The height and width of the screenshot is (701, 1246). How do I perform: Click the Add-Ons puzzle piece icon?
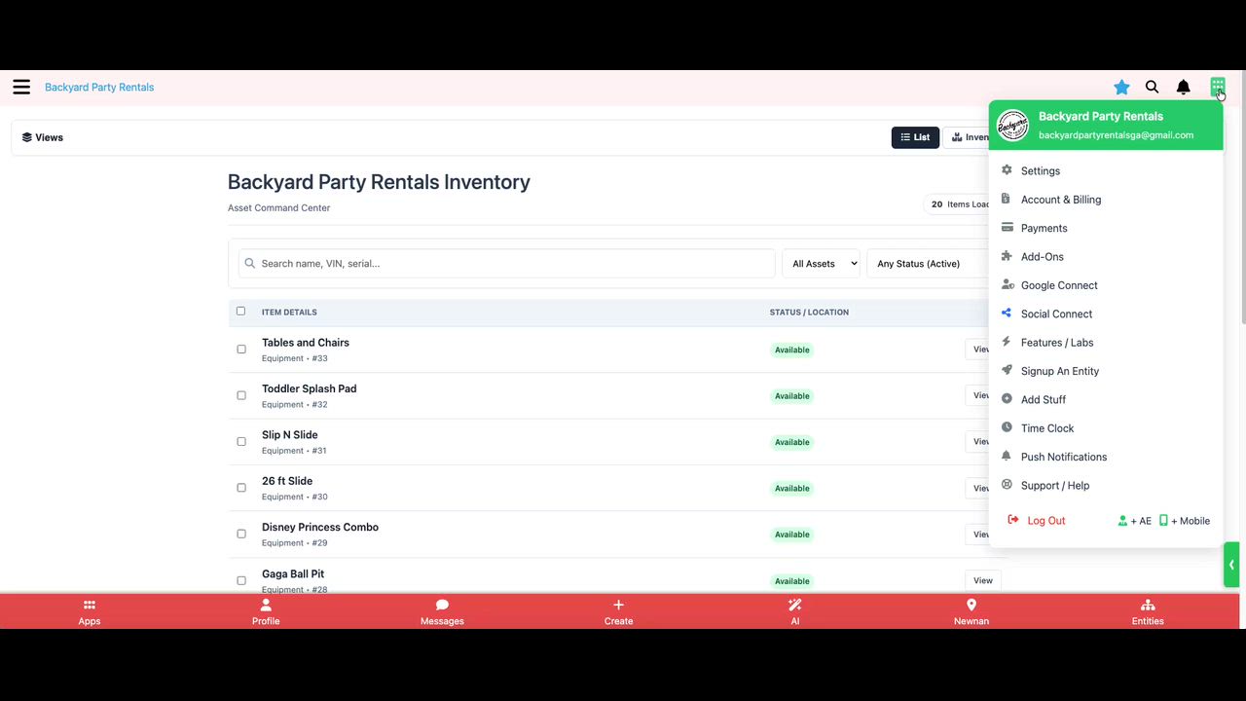point(1007,256)
